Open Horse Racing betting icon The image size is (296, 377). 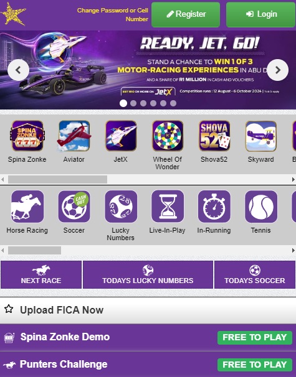pyautogui.click(x=27, y=207)
